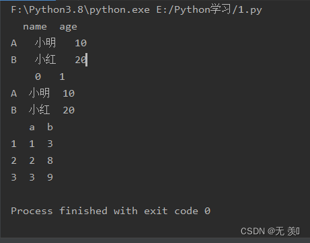Click value 3 in column b
This screenshot has width=310, height=243.
50,144
